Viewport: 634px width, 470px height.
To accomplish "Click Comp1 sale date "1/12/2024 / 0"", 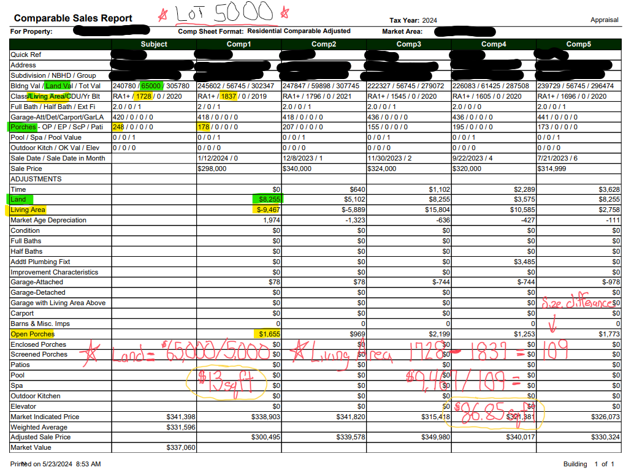I will 219,159.
